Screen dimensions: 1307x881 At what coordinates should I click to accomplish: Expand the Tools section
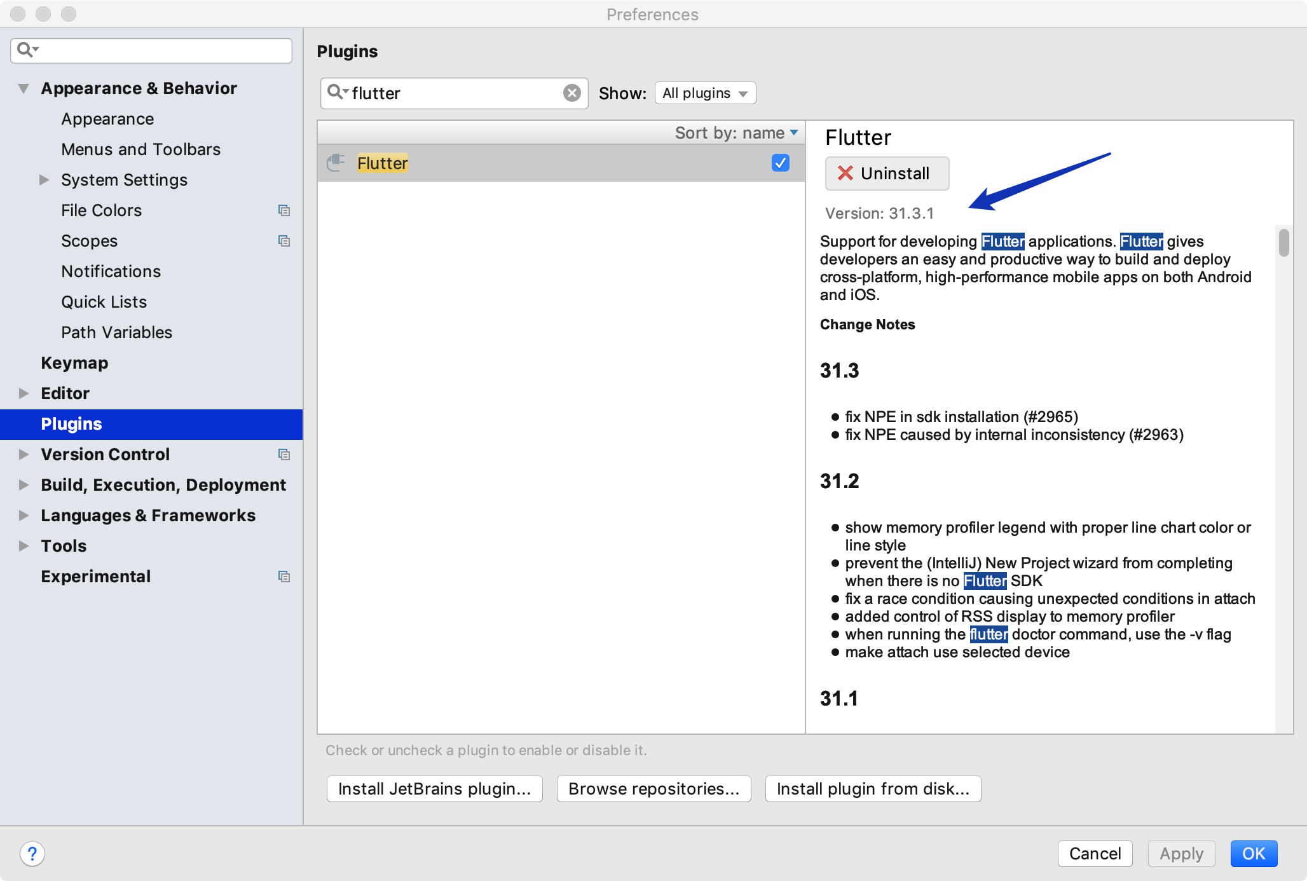pyautogui.click(x=24, y=546)
